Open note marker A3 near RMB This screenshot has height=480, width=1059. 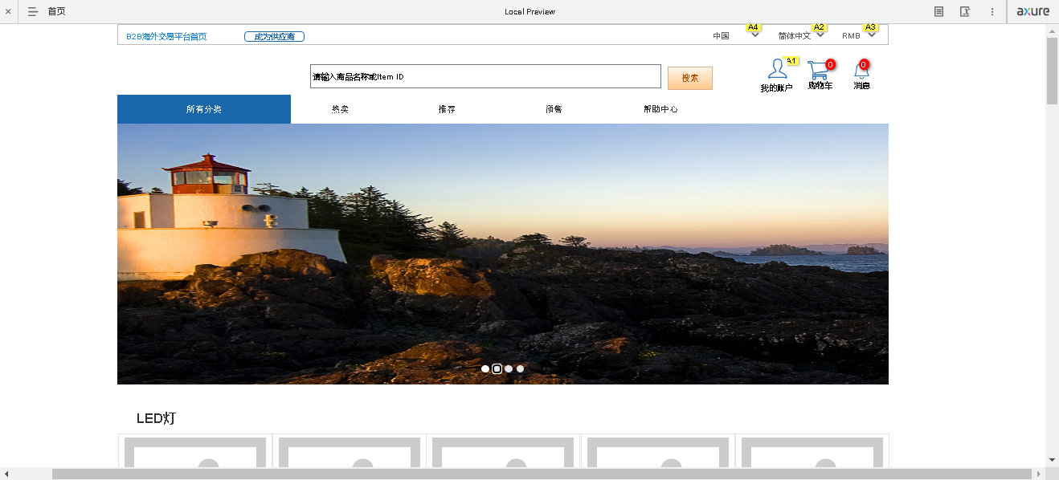click(870, 27)
